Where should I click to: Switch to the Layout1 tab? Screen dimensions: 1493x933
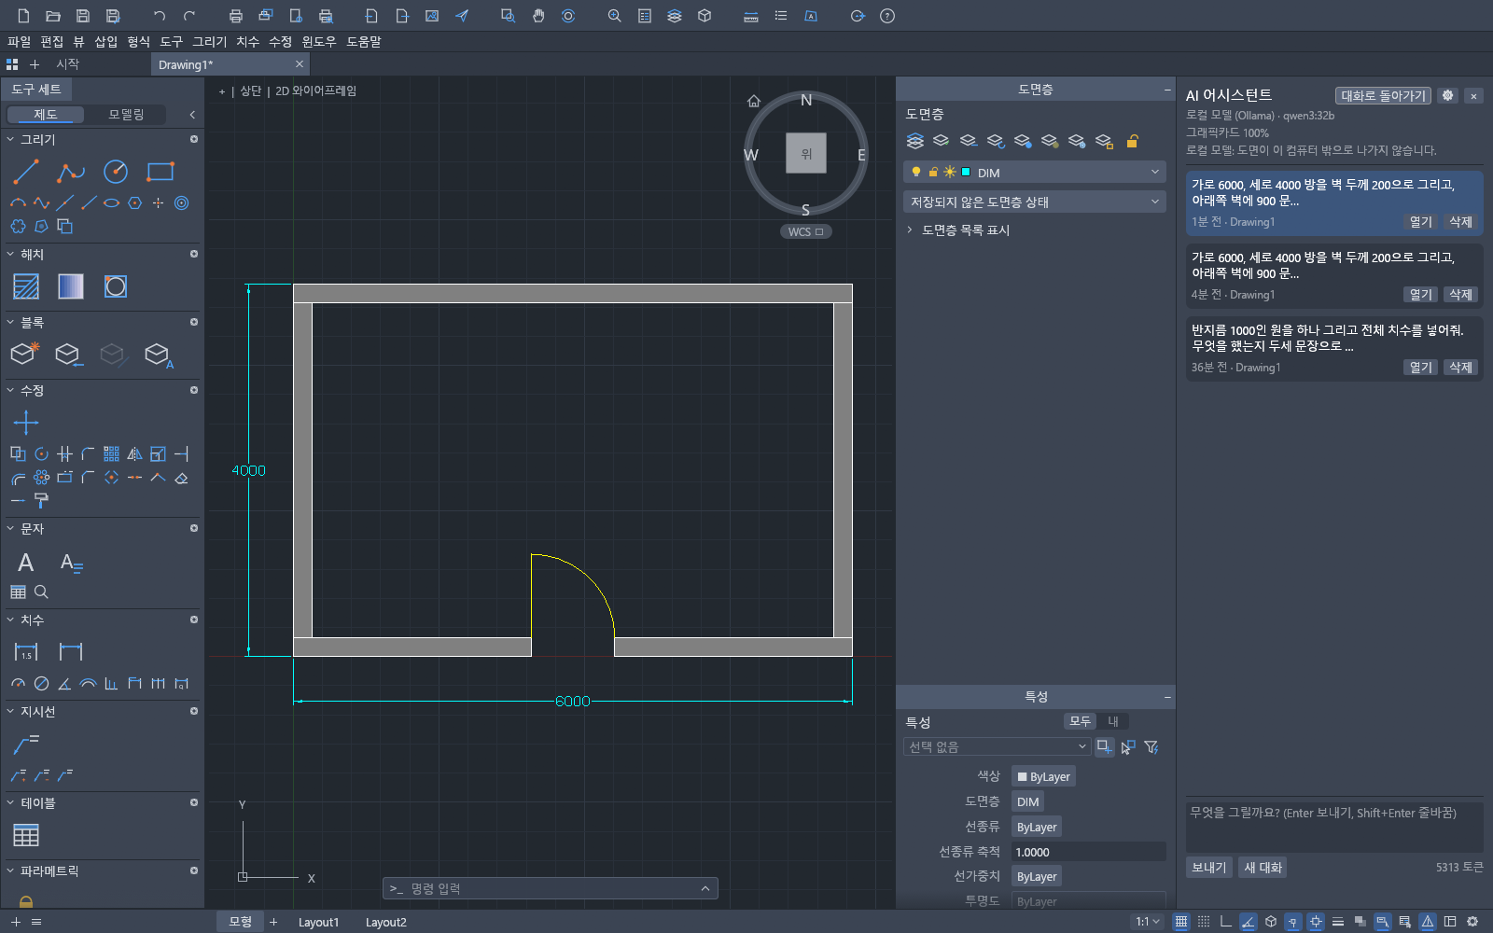(318, 922)
